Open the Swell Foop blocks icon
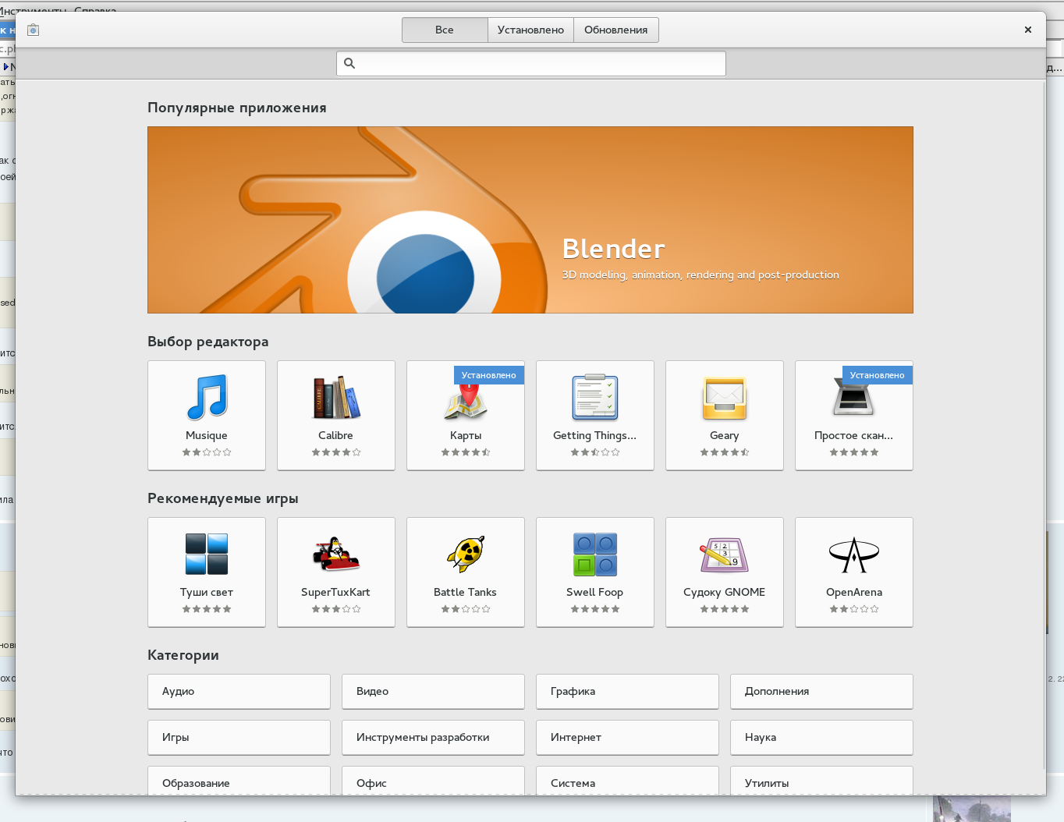This screenshot has width=1064, height=822. pos(595,554)
